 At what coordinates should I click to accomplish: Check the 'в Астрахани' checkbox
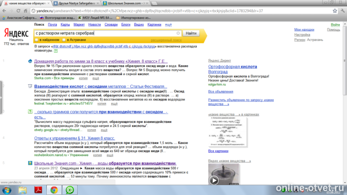pos(64,40)
